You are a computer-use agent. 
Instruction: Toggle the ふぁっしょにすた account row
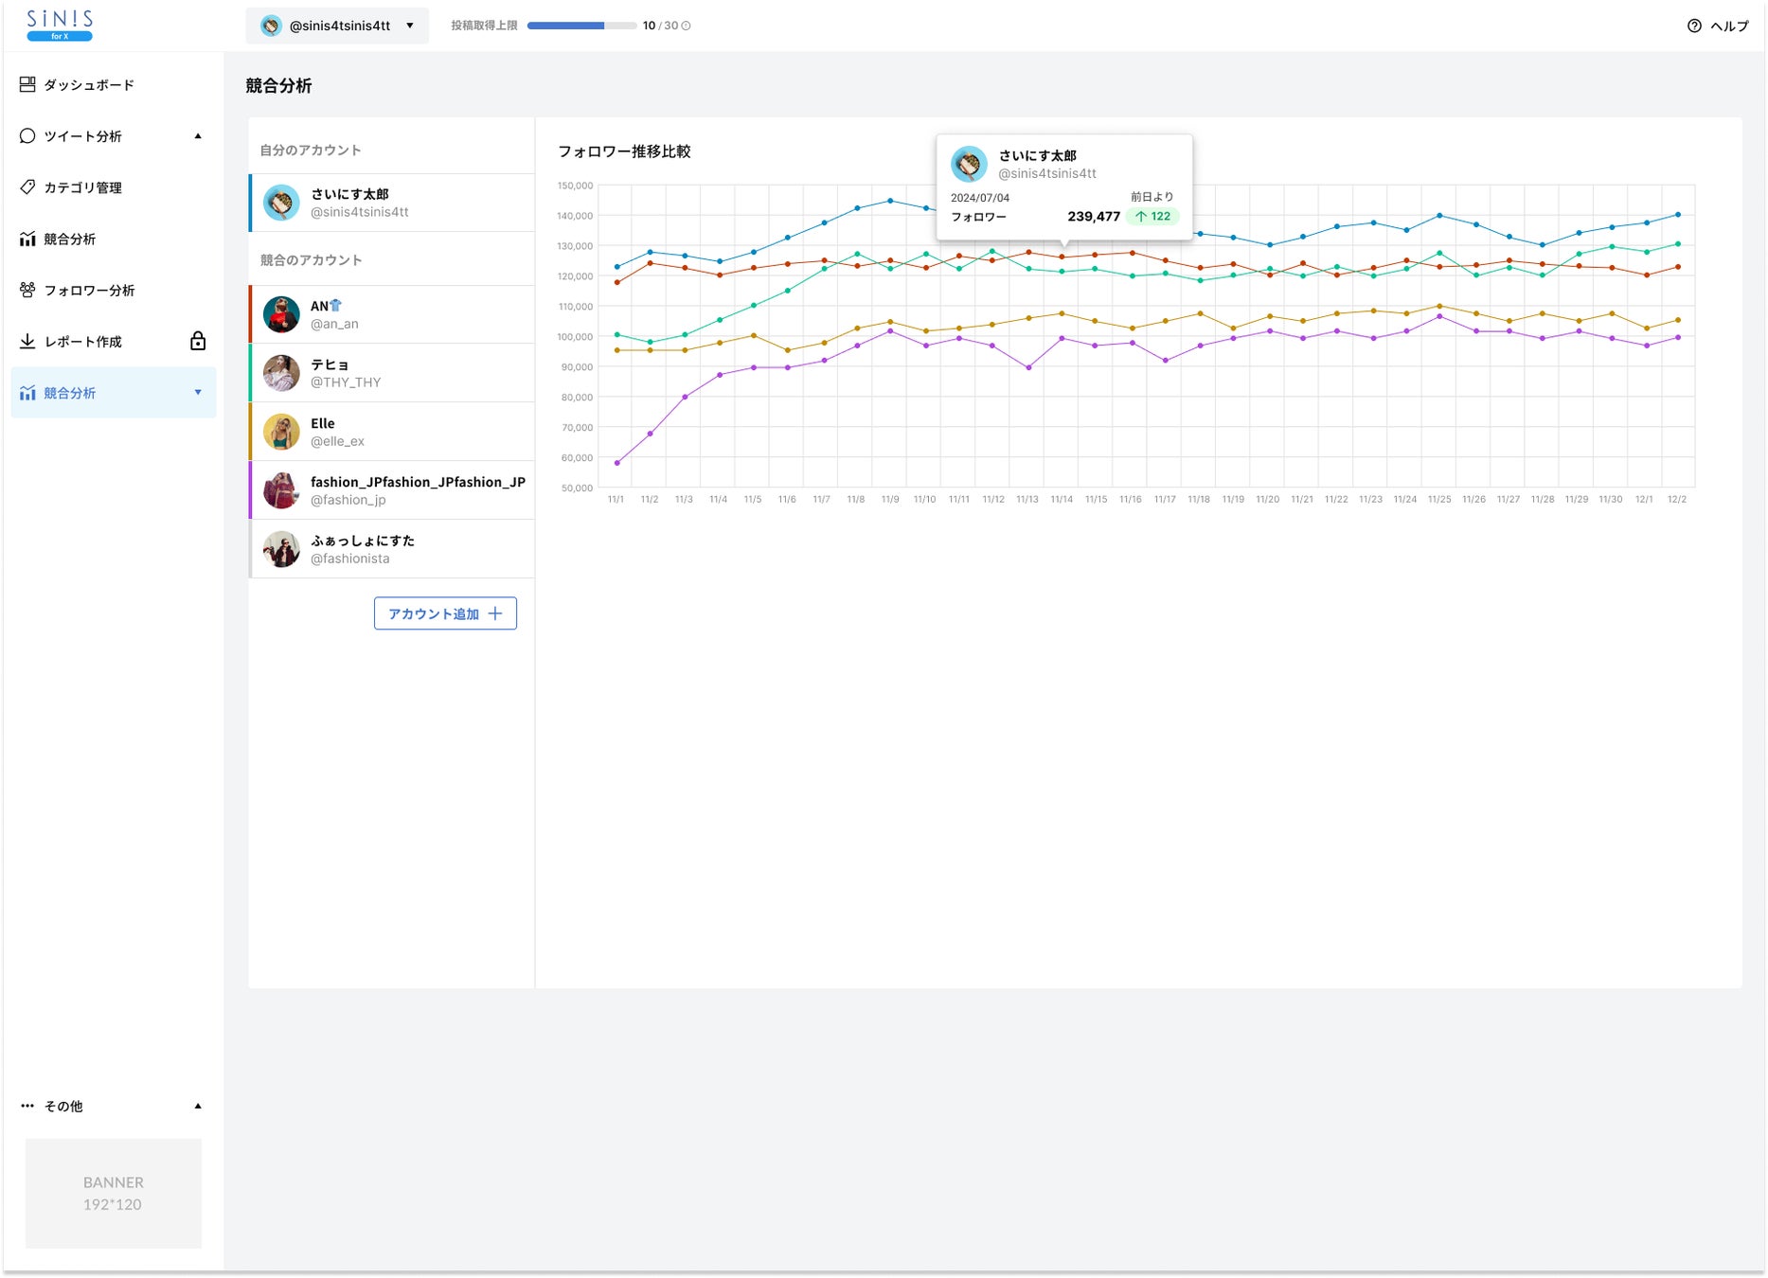point(392,549)
